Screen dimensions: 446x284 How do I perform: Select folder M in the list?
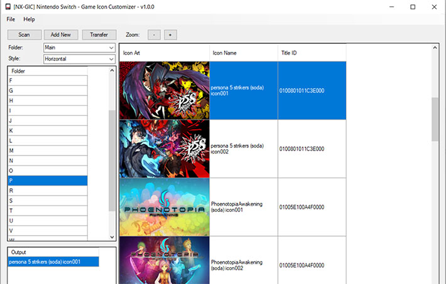(48, 151)
